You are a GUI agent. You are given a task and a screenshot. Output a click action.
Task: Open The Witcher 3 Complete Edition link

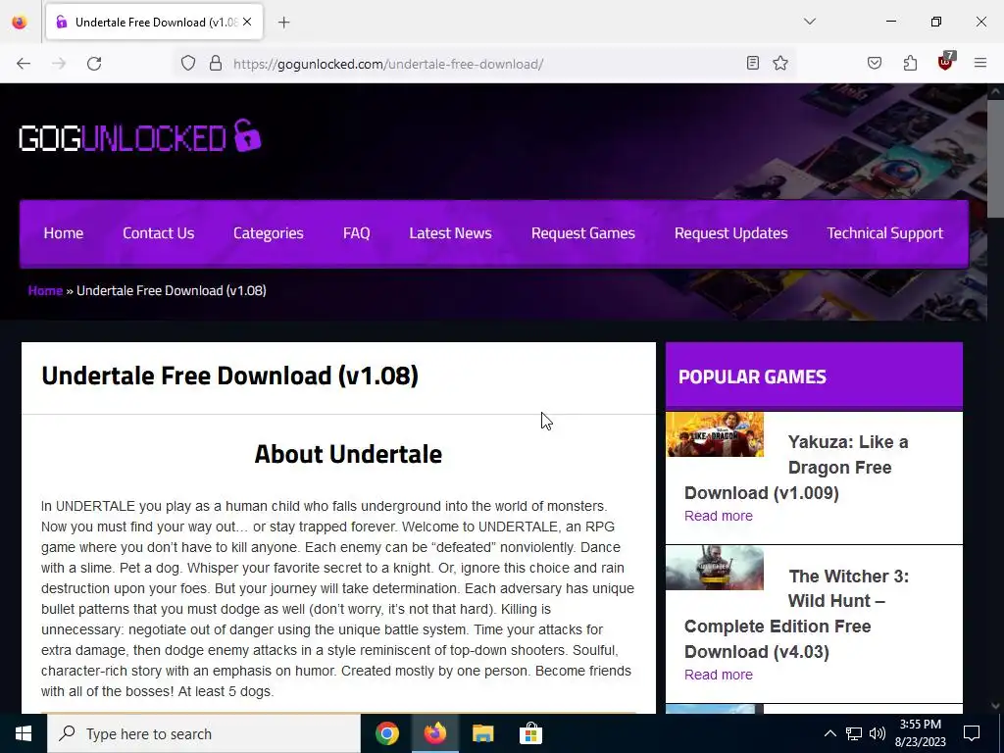coord(796,614)
